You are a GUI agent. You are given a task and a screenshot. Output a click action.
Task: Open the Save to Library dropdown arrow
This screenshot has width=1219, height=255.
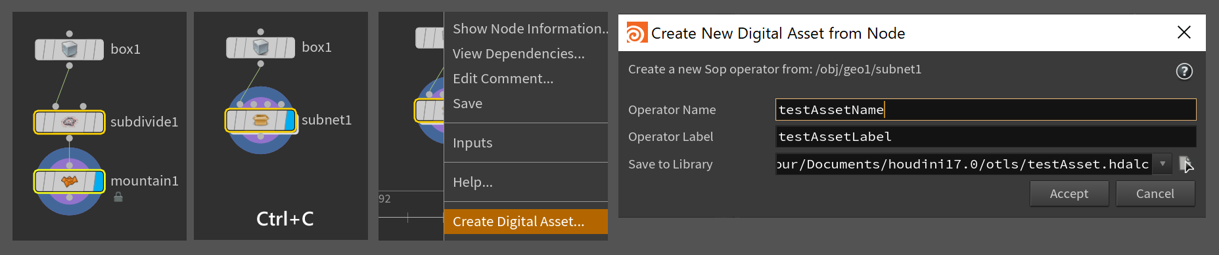(x=1162, y=164)
